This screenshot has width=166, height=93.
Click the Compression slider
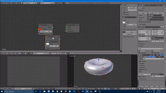(151, 59)
